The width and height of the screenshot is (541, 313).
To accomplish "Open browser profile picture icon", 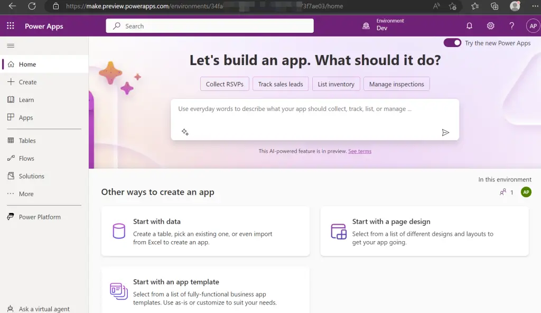I will [515, 6].
